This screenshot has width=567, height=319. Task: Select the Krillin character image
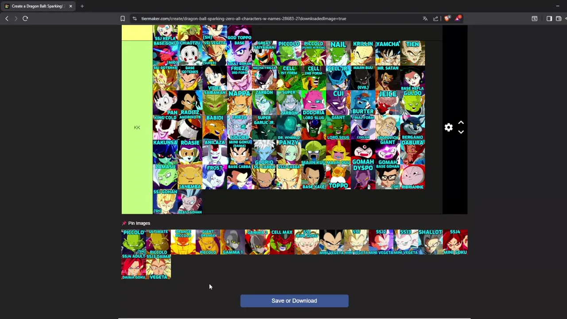[363, 53]
